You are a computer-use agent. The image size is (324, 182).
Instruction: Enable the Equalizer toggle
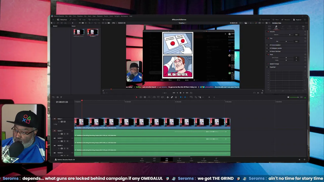tap(267, 67)
